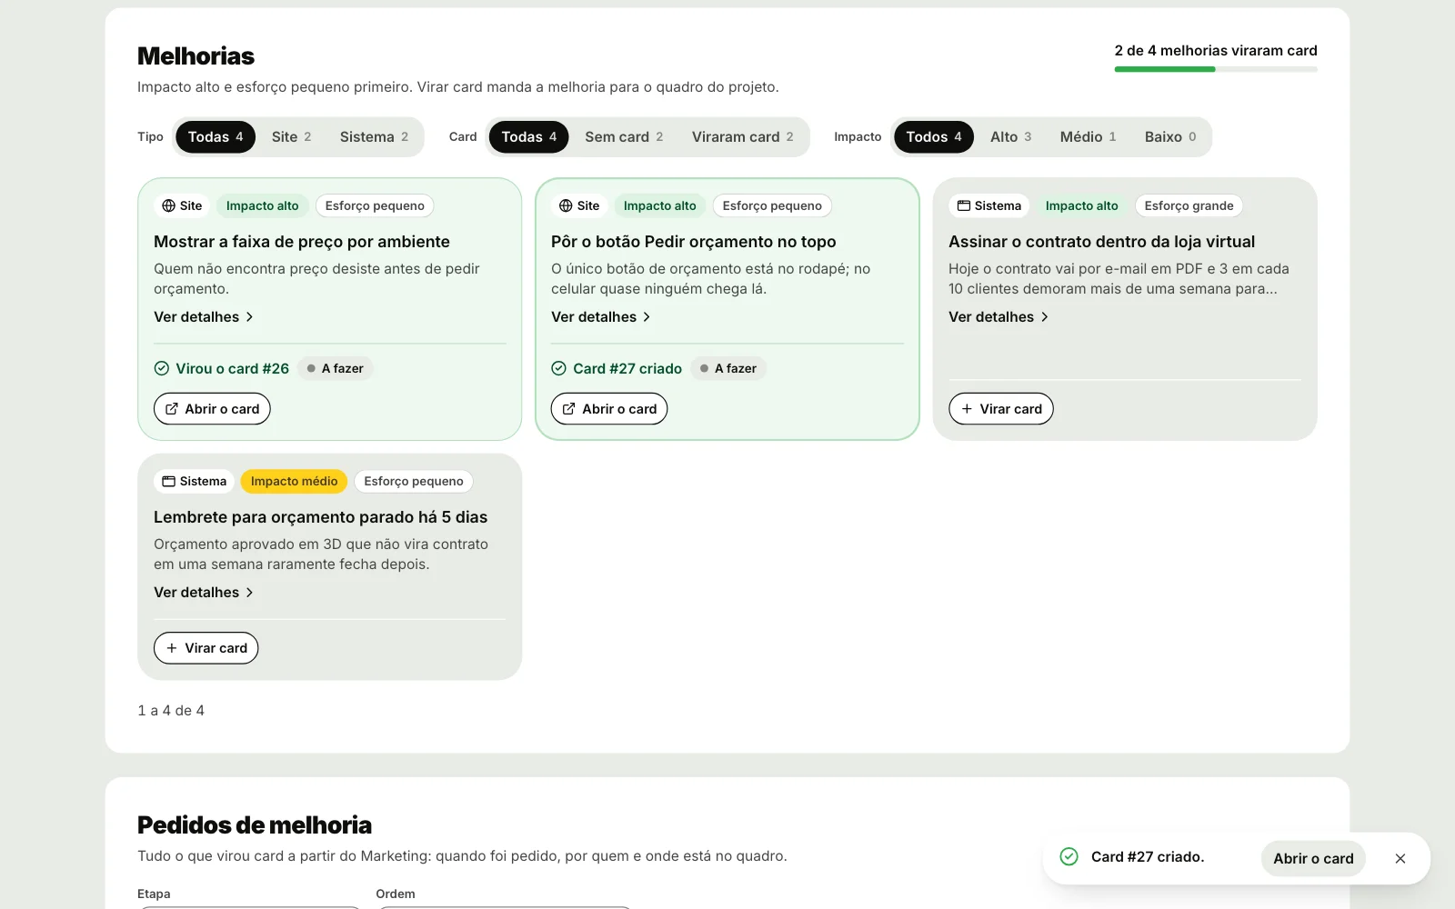Select Todas in the Card filter
This screenshot has width=1455, height=909.
point(529,137)
